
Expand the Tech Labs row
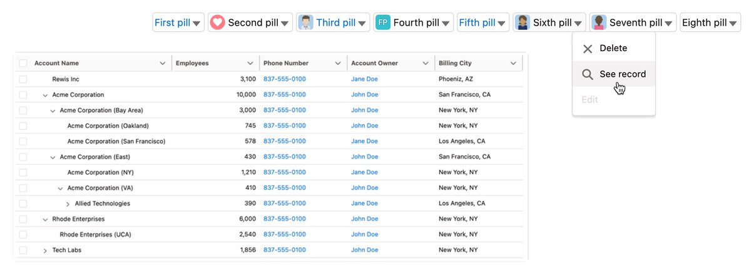[x=45, y=250]
